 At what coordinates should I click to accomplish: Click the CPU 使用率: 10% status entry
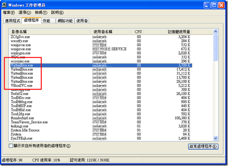(46, 160)
